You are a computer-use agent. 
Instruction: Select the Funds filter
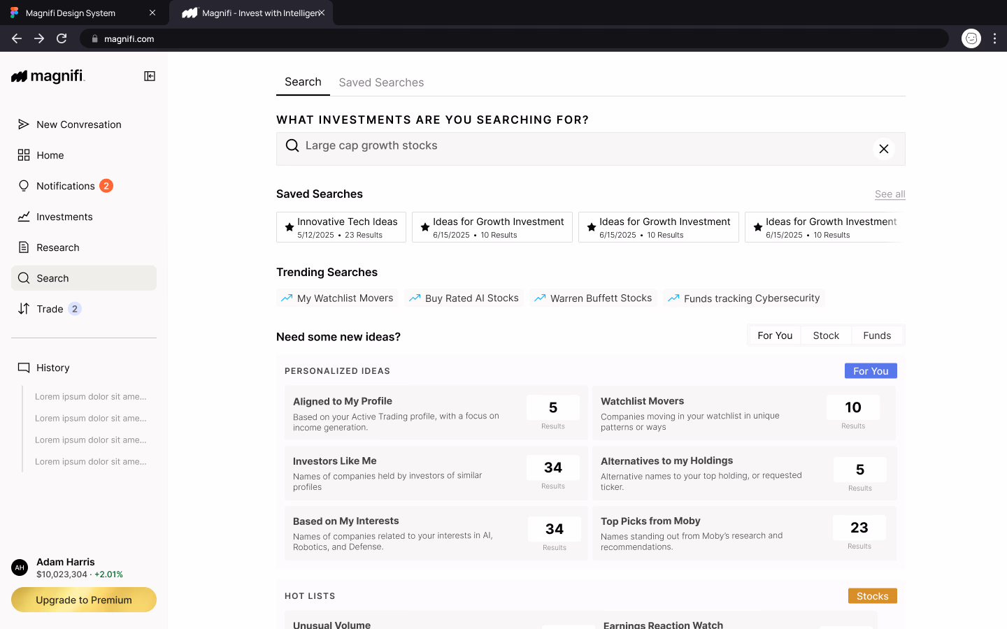[x=877, y=335]
